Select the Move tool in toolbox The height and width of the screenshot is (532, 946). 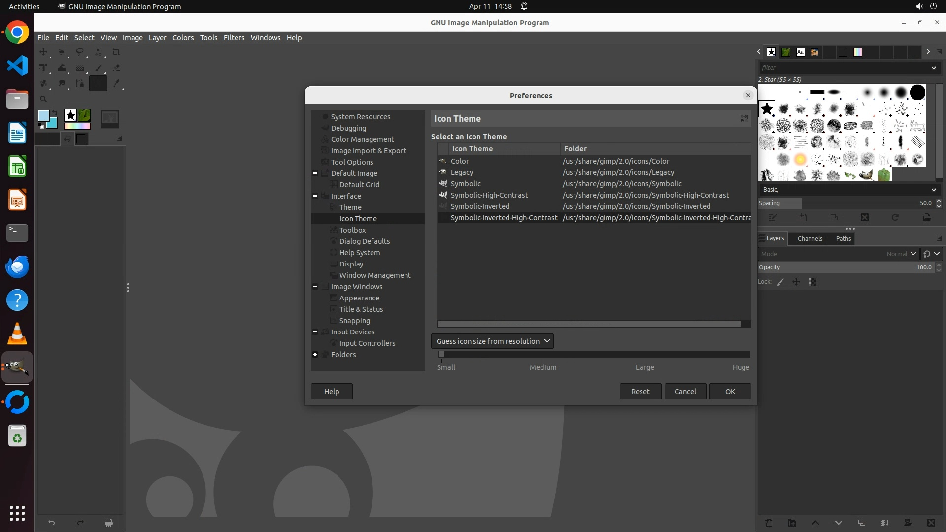(x=43, y=52)
